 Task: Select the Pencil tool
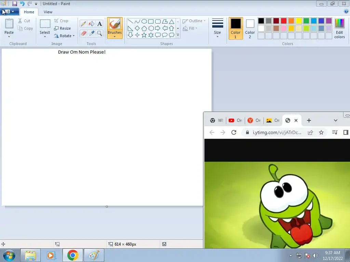coord(83,24)
